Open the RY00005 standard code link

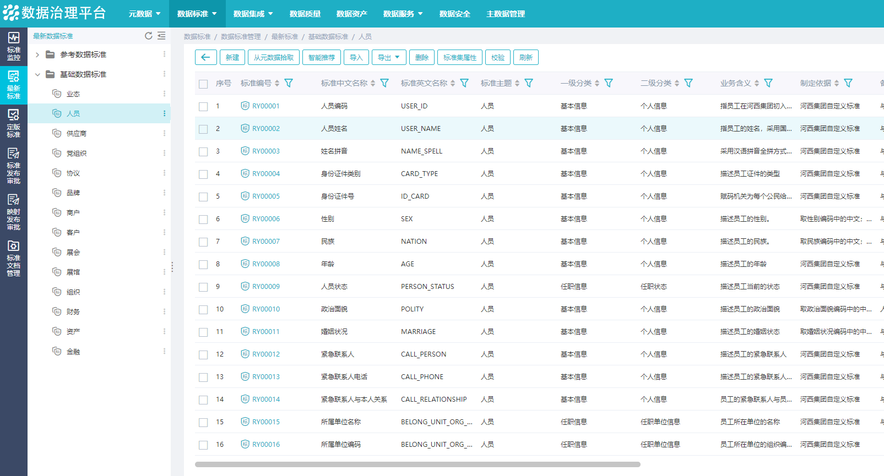point(266,196)
